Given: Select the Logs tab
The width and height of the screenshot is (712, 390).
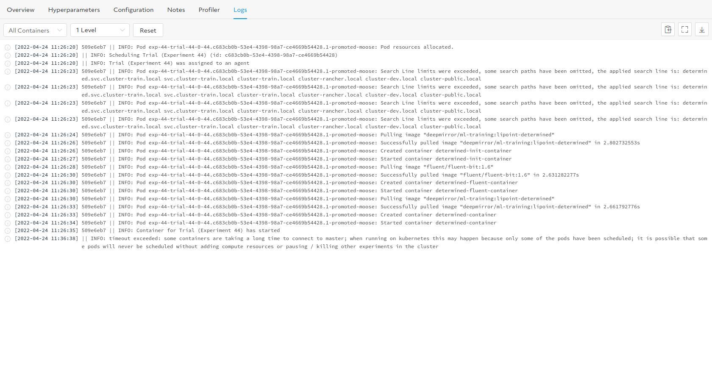Looking at the screenshot, I should pyautogui.click(x=240, y=10).
